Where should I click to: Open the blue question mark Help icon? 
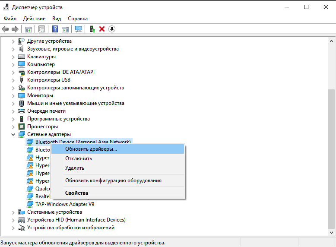[55, 29]
